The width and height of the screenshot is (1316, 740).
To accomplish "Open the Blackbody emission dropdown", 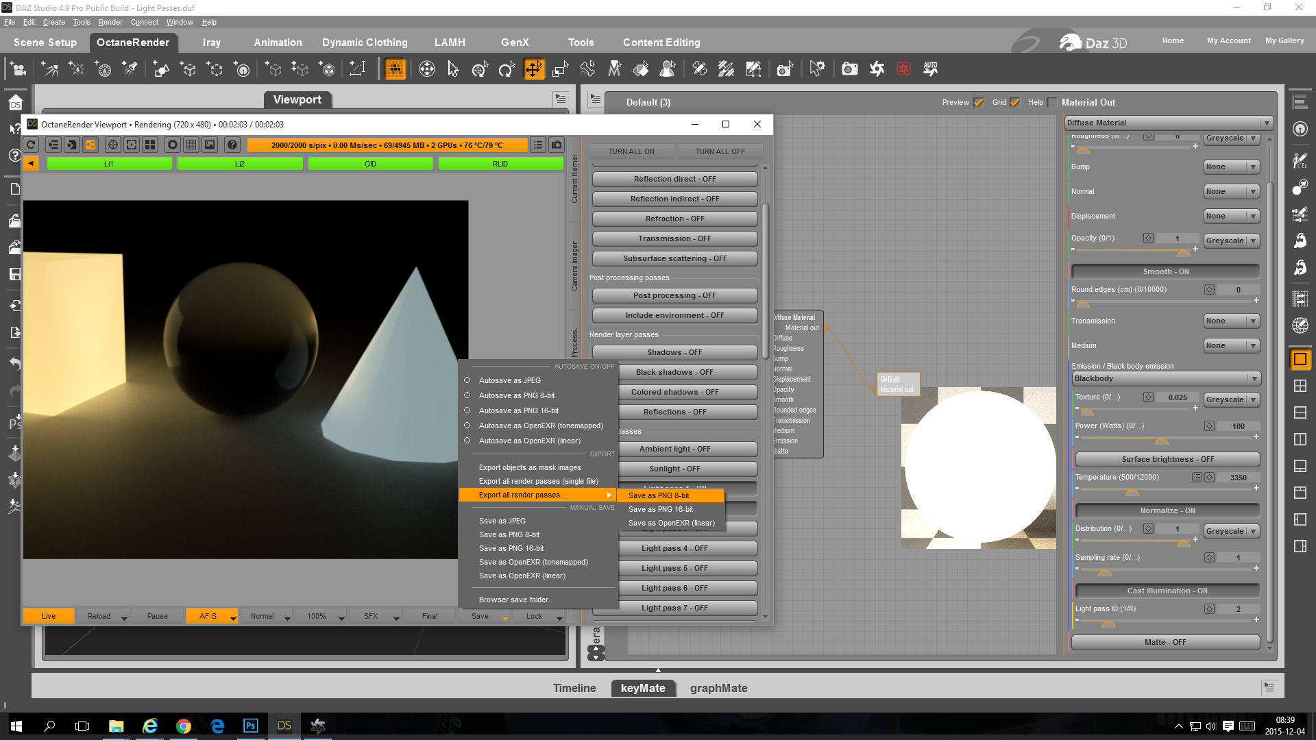I will coord(1165,378).
